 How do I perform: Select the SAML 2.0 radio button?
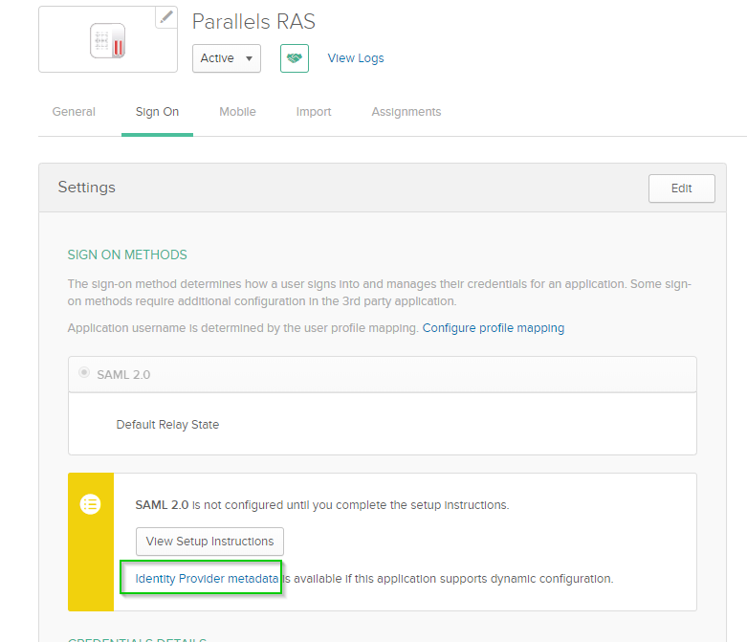(84, 373)
